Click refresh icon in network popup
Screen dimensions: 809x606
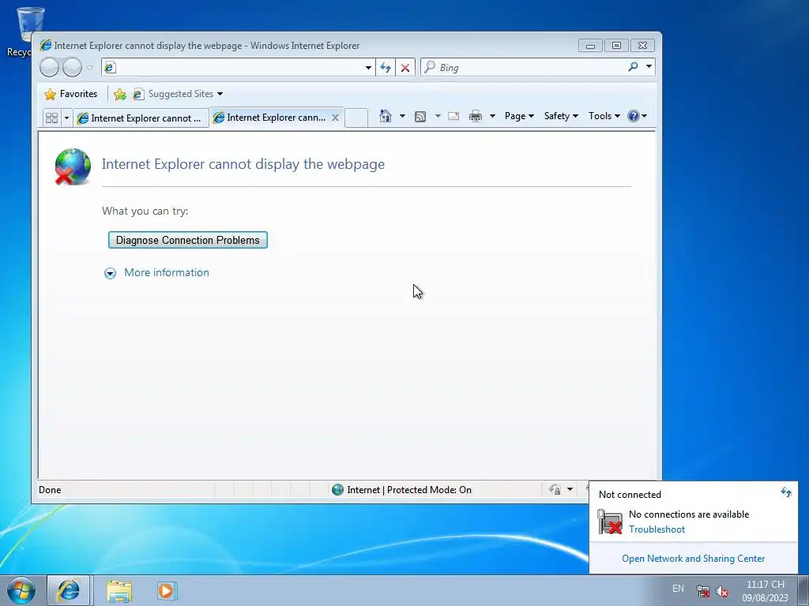786,492
